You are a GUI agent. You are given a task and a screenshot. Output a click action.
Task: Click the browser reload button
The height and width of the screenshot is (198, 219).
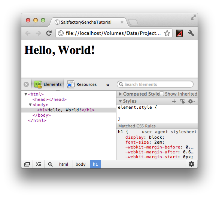49,33
